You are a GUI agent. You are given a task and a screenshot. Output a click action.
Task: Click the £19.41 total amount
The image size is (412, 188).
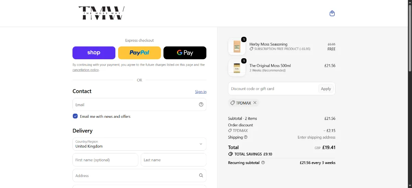pos(329,148)
